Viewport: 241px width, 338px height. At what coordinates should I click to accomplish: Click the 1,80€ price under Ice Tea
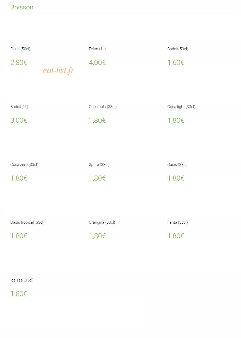pyautogui.click(x=19, y=294)
